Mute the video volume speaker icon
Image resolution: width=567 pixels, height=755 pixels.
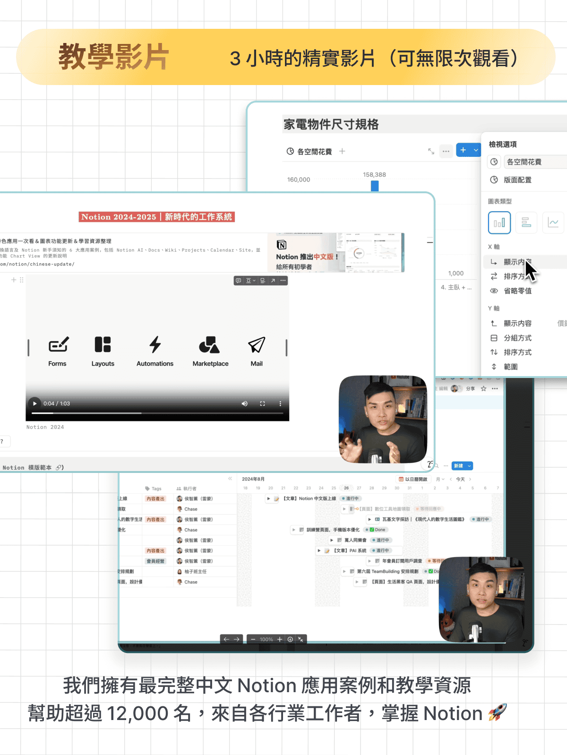244,403
